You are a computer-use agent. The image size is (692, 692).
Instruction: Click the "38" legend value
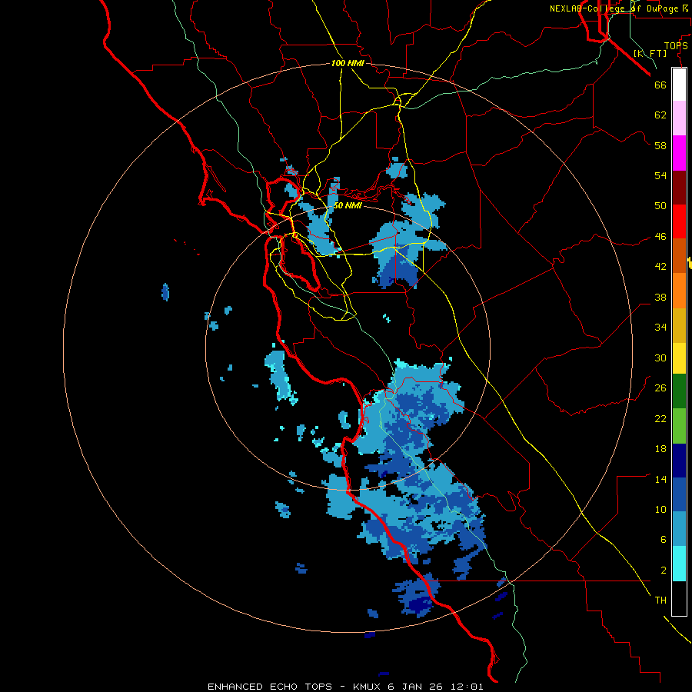(x=660, y=297)
